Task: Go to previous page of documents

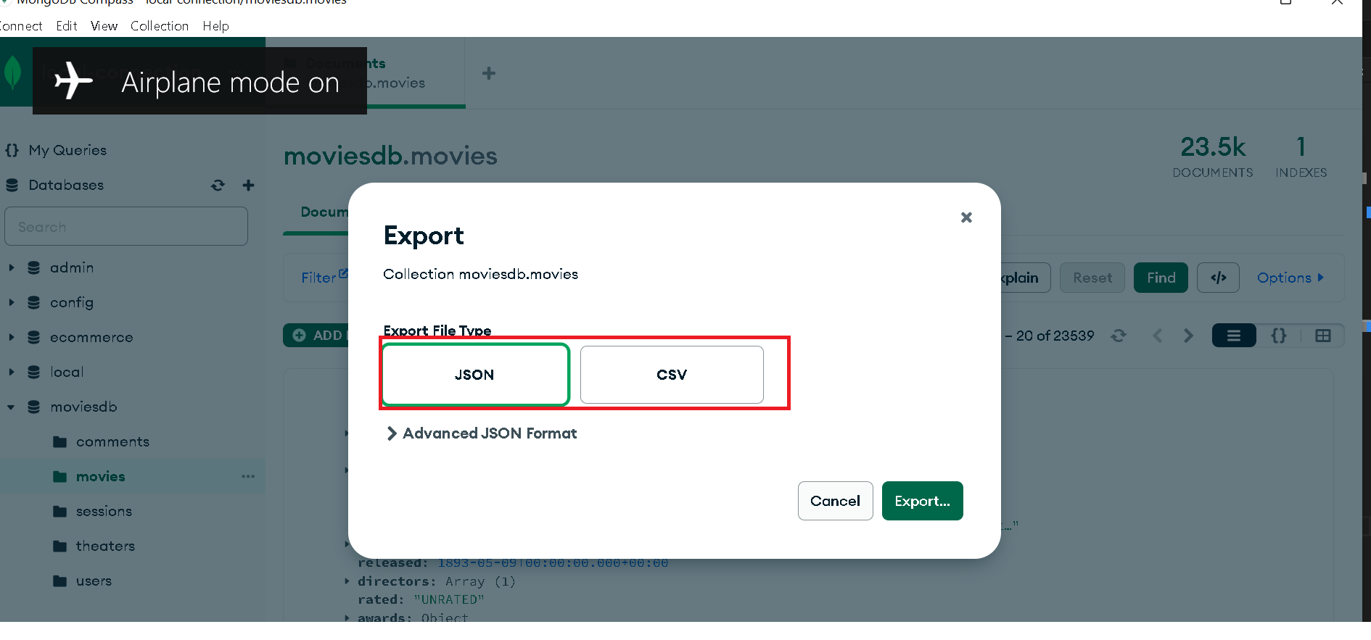Action: 1158,336
